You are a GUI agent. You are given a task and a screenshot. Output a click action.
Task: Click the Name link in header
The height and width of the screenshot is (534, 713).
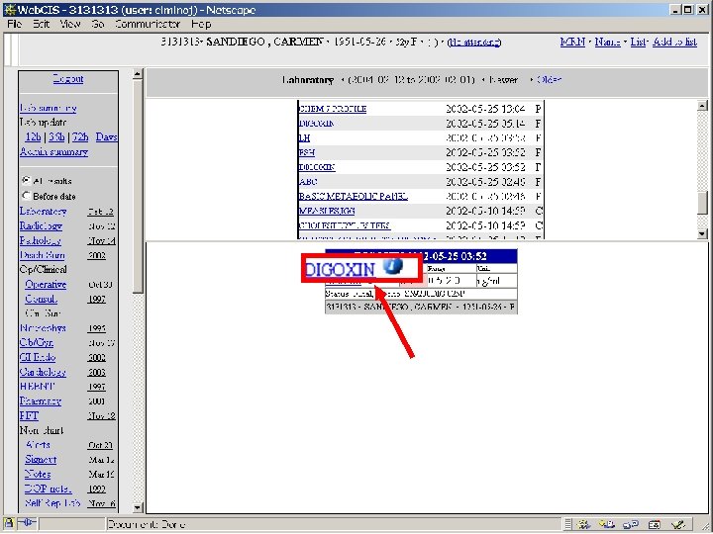click(x=607, y=42)
